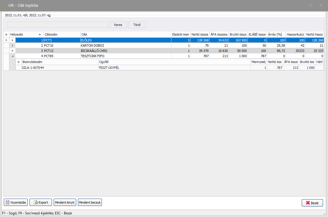Viewport: 328px width, 217px height.
Task: Click the Helyezés sort arrow indicator
Action: pos(40,34)
